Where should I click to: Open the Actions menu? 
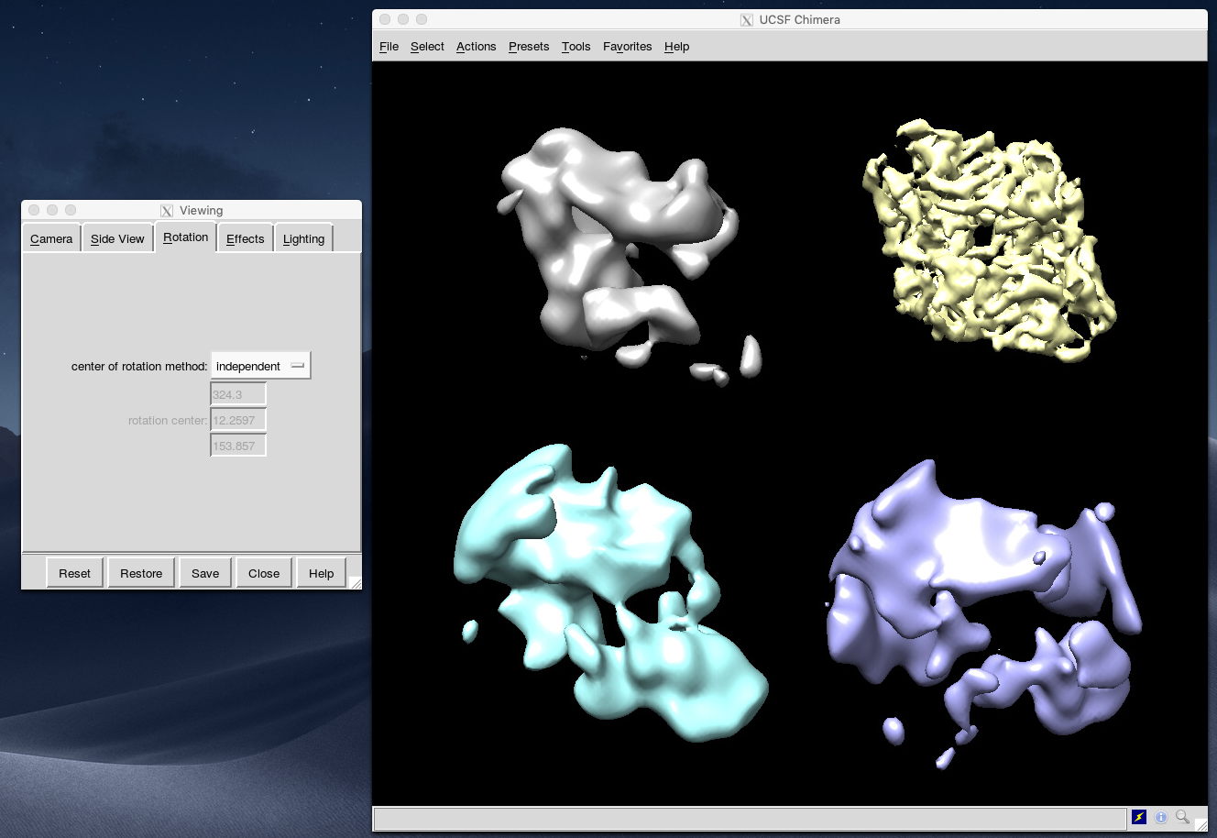point(476,47)
